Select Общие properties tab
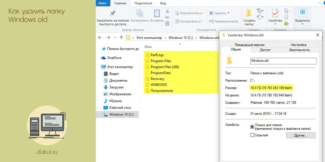The width and height of the screenshot is (325, 162). (236, 50)
